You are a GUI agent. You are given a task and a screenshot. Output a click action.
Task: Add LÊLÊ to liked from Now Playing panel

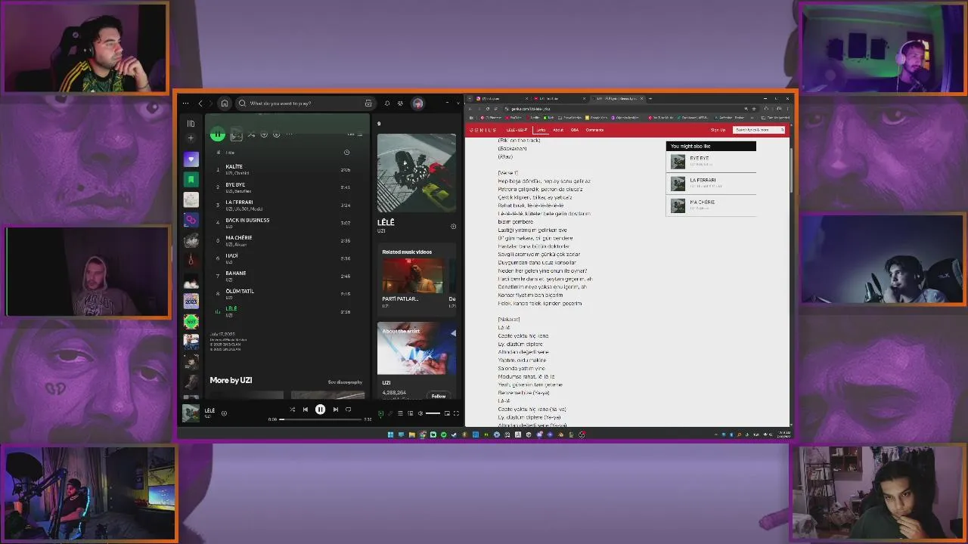click(x=453, y=226)
